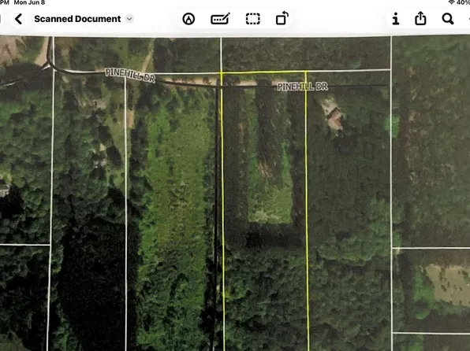Tap the Mon Jun 8 date

click(x=29, y=2)
